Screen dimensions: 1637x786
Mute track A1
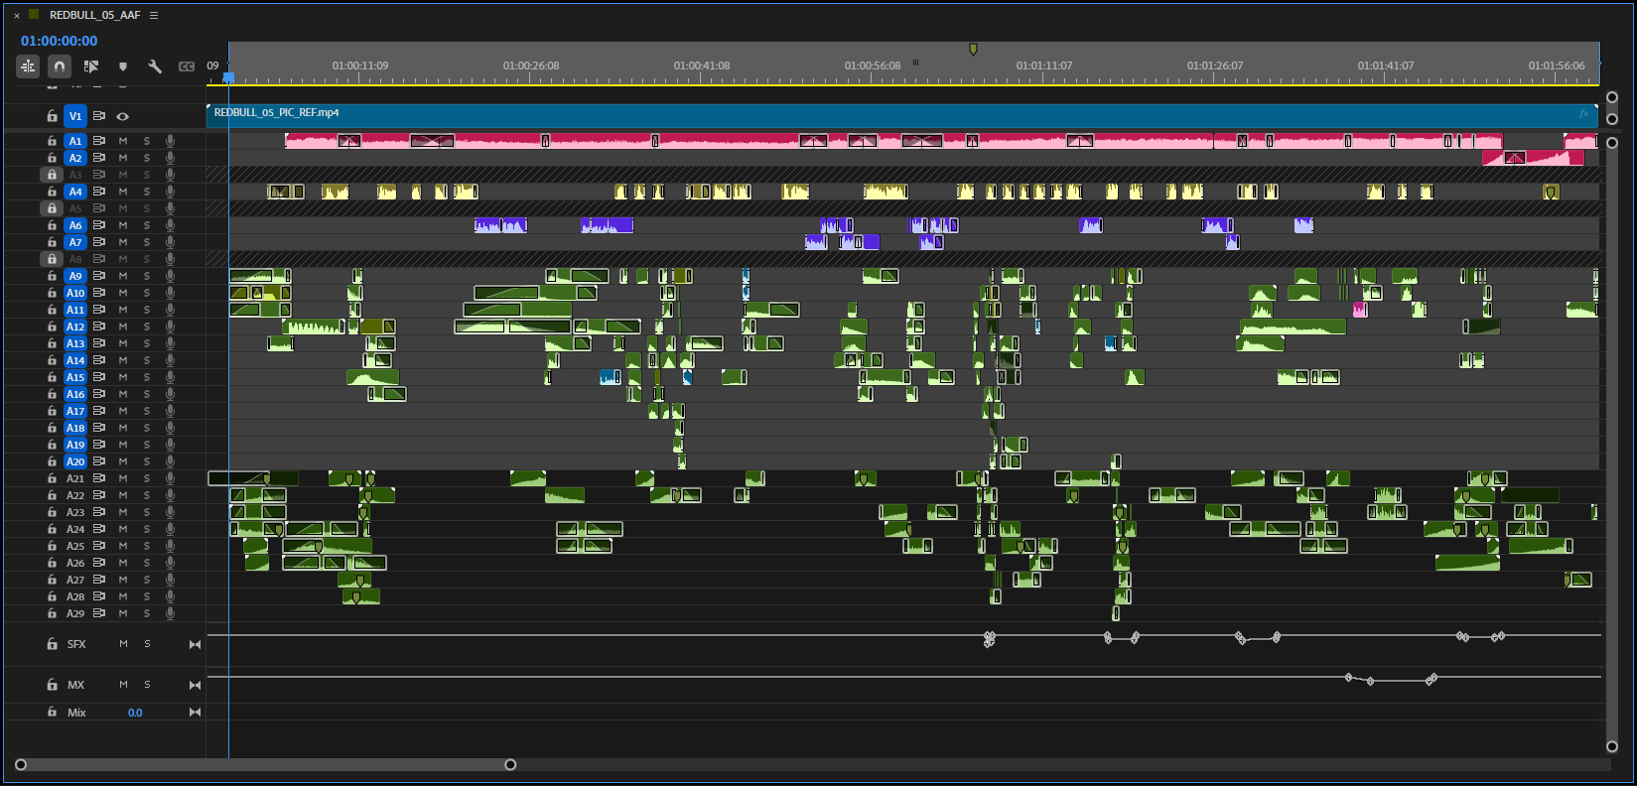coord(123,141)
